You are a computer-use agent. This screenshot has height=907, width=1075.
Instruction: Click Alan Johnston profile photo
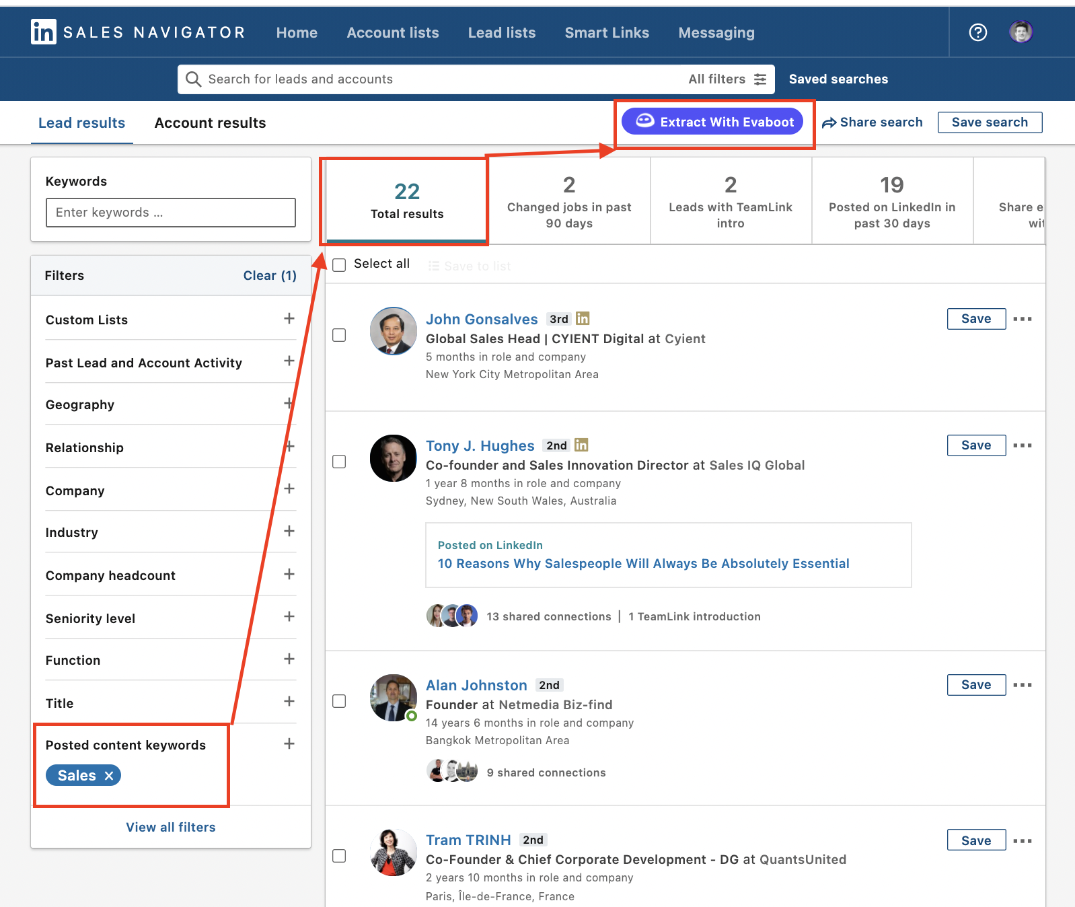click(x=394, y=697)
